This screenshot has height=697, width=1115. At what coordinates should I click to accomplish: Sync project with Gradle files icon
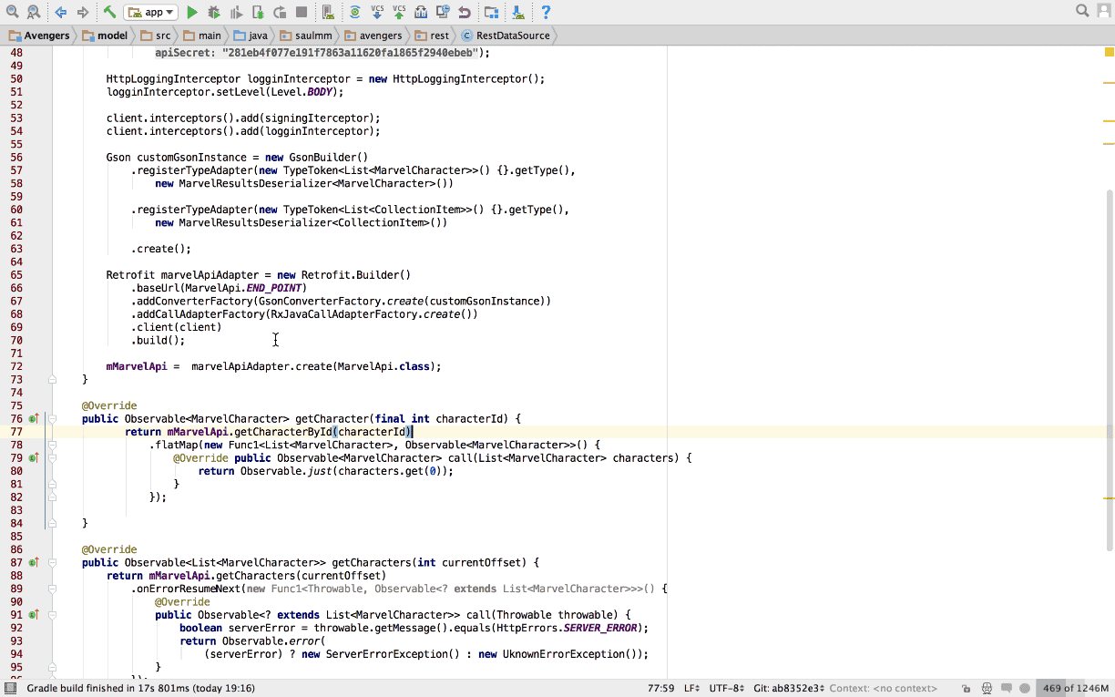pos(354,12)
